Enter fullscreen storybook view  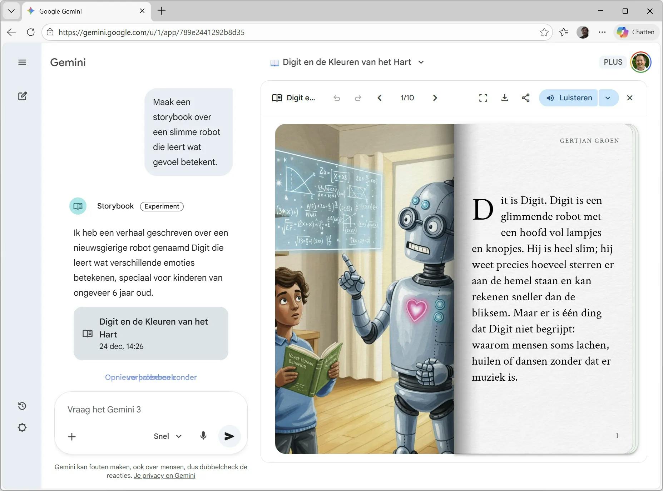coord(483,98)
